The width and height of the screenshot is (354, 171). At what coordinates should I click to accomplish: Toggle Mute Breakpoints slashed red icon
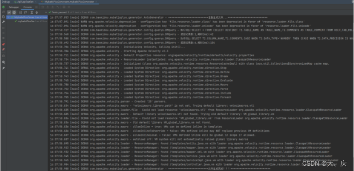pos(4,49)
